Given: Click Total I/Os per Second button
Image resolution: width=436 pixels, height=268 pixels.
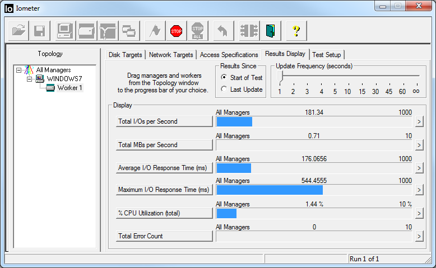Looking at the screenshot, I should point(164,121).
